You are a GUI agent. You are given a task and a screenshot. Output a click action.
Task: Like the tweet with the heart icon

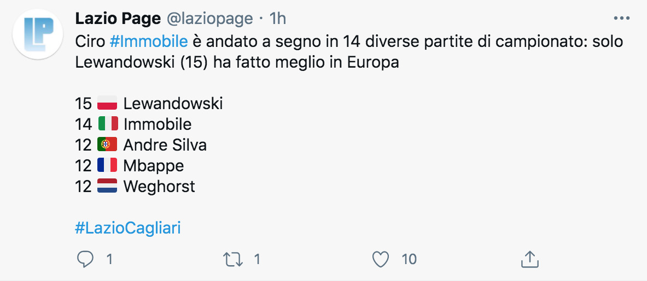pyautogui.click(x=380, y=259)
